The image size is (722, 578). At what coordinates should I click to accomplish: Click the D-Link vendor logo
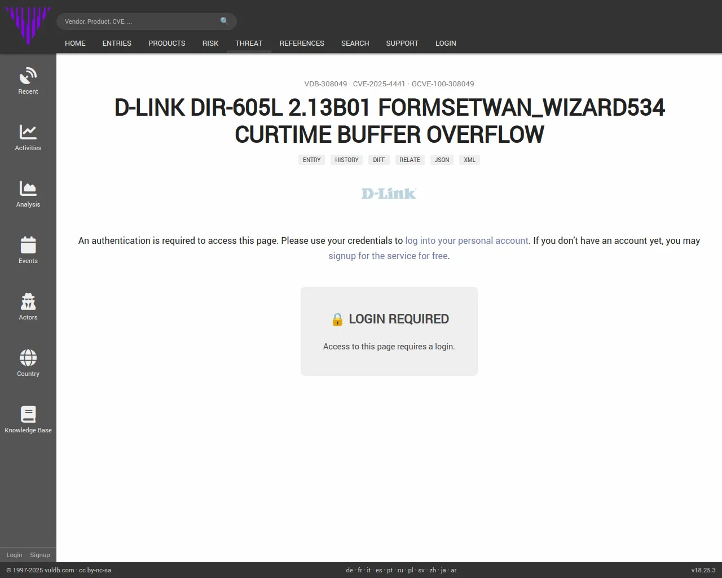tap(389, 194)
